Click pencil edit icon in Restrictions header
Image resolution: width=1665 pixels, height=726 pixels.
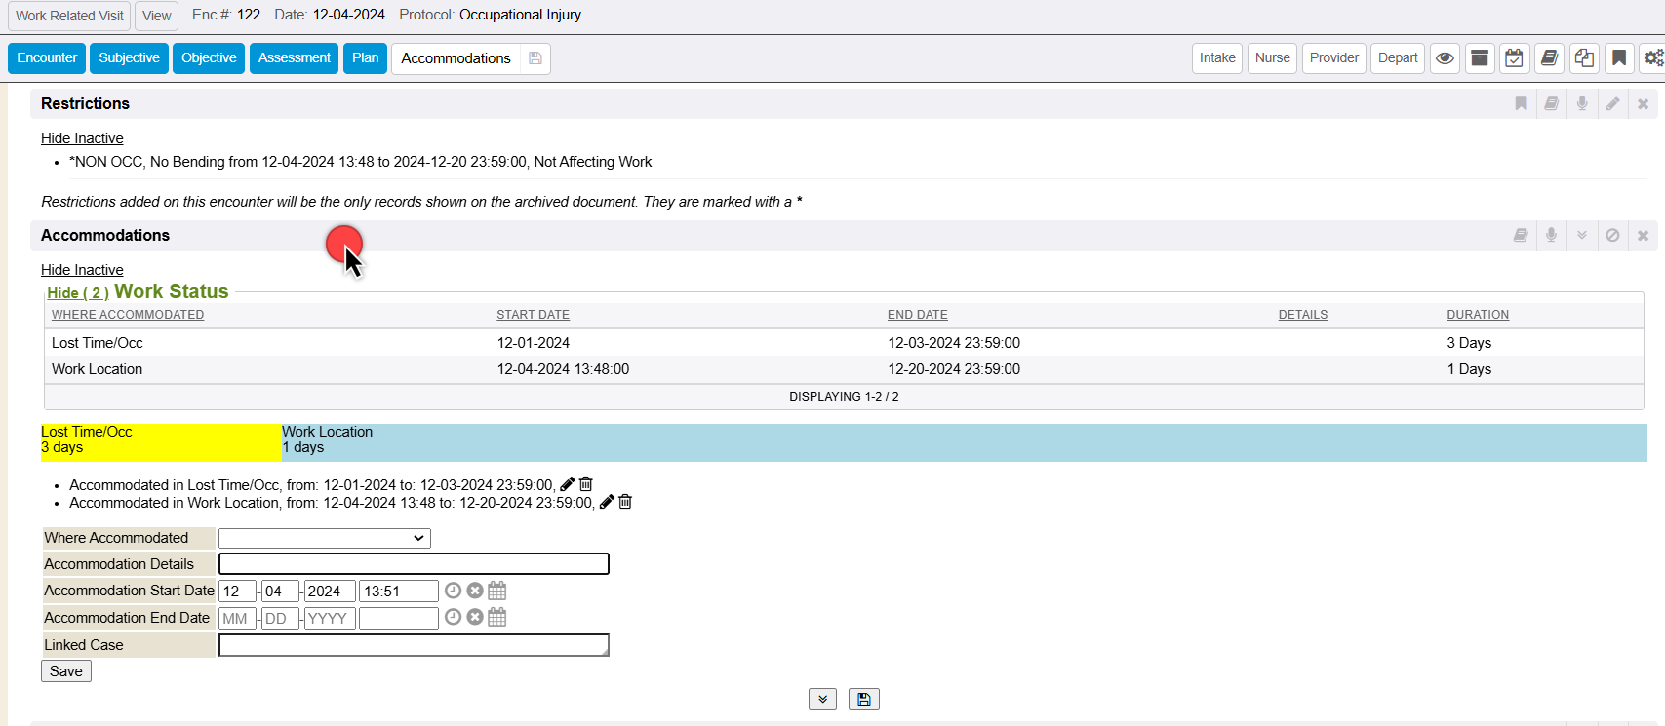[x=1612, y=104]
